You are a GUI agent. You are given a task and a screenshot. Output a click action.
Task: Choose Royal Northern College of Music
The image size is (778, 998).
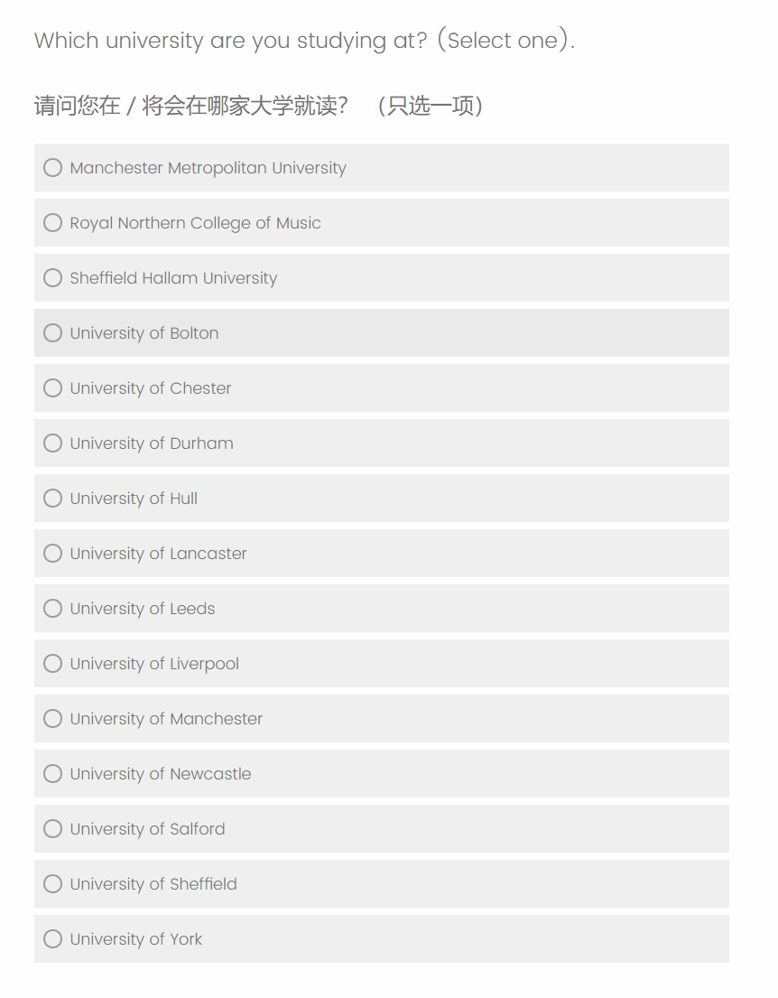(53, 223)
